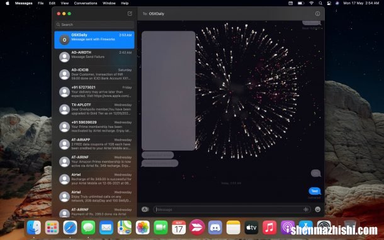Click the Search field in the sidebar
Image resolution: width=384 pixels, height=240 pixels.
(94, 25)
